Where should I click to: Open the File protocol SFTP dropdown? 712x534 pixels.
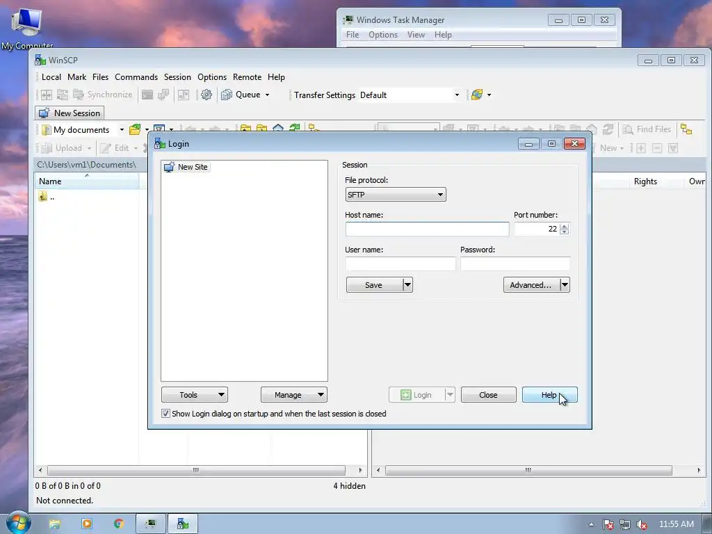click(x=396, y=195)
